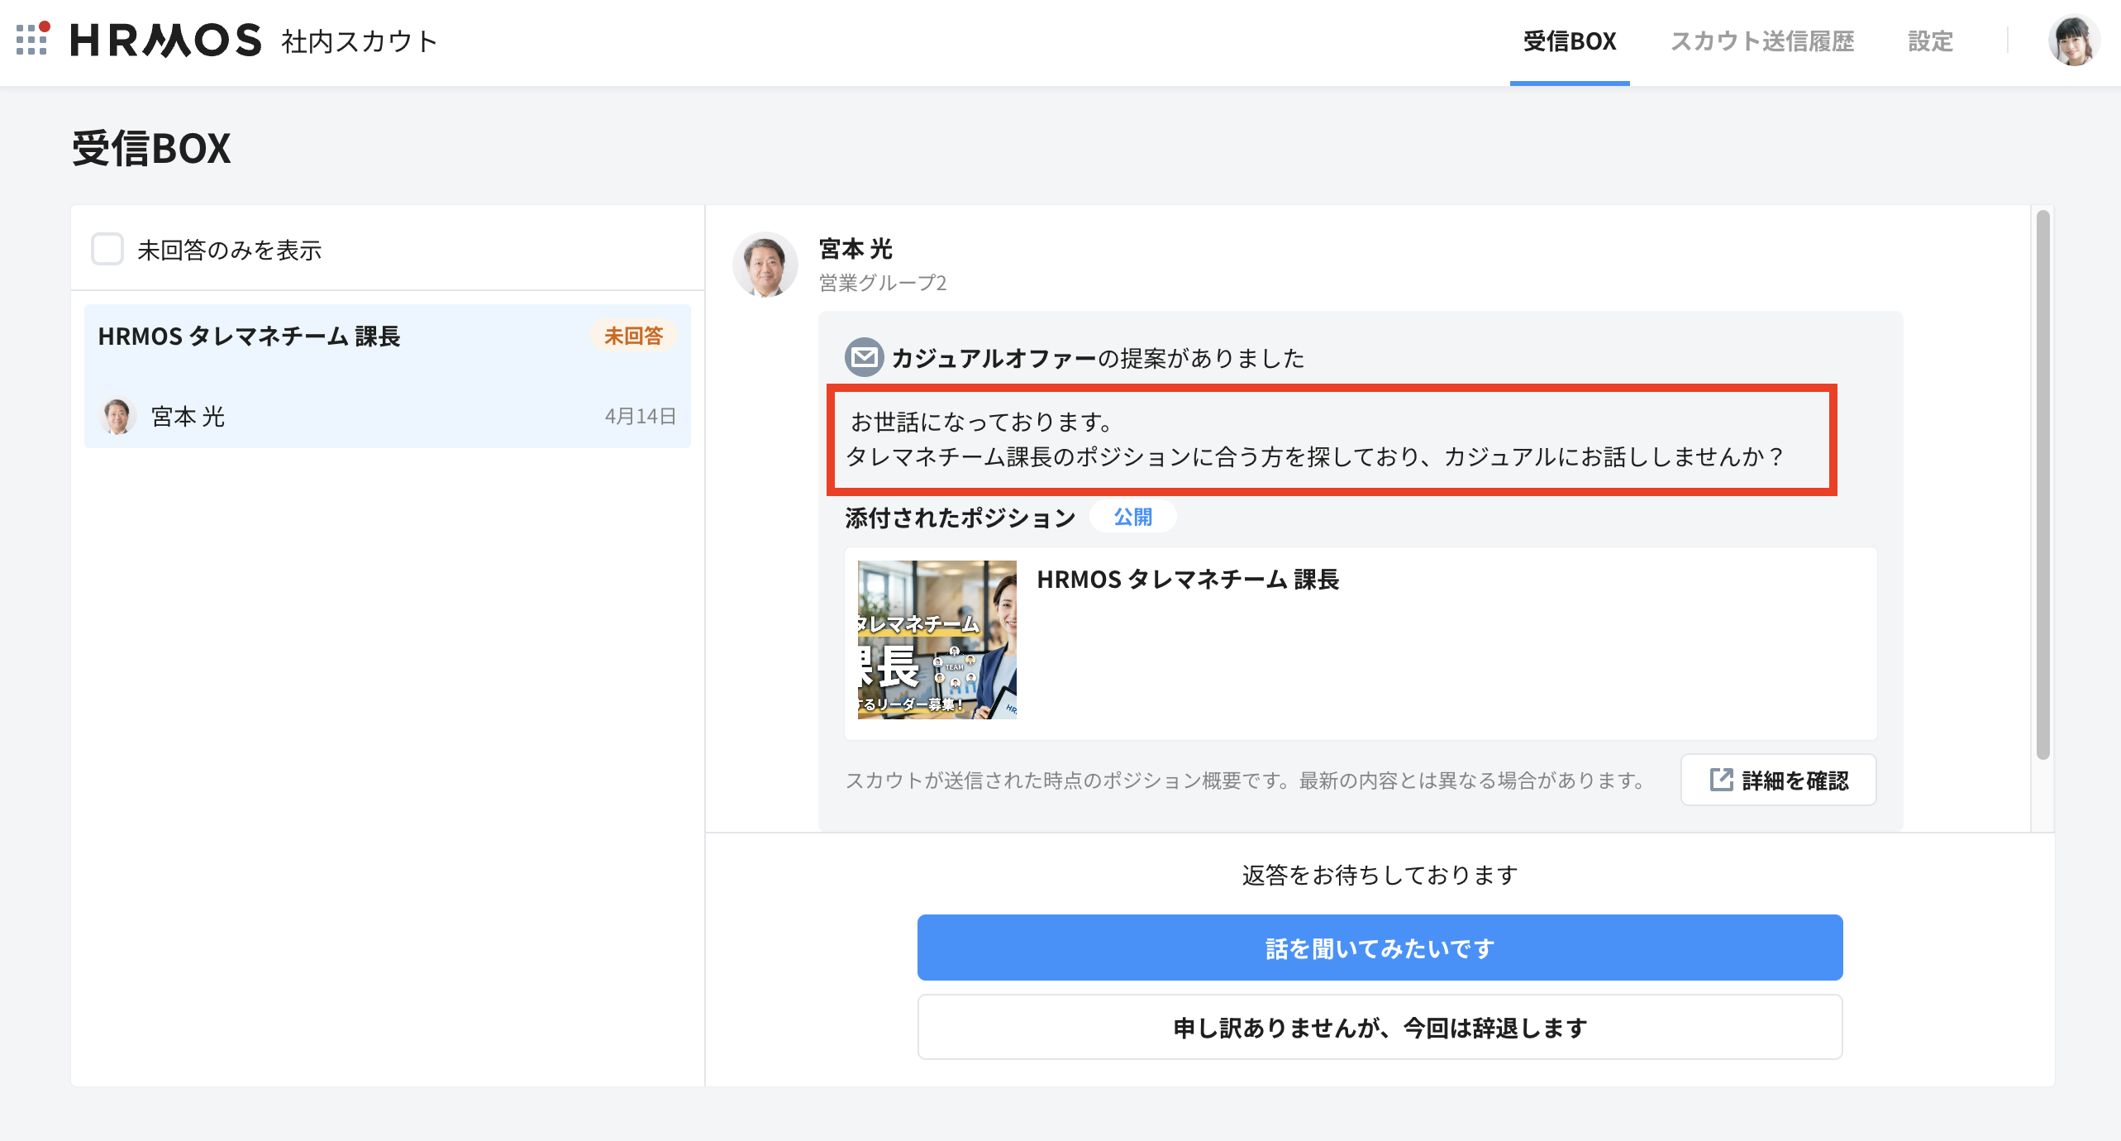Click the position thumbnail image
The image size is (2121, 1141).
point(937,640)
